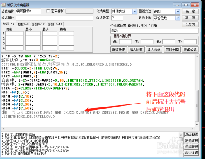
Task: Click the horizontal scrollbar right arrow
Action: pos(192,129)
